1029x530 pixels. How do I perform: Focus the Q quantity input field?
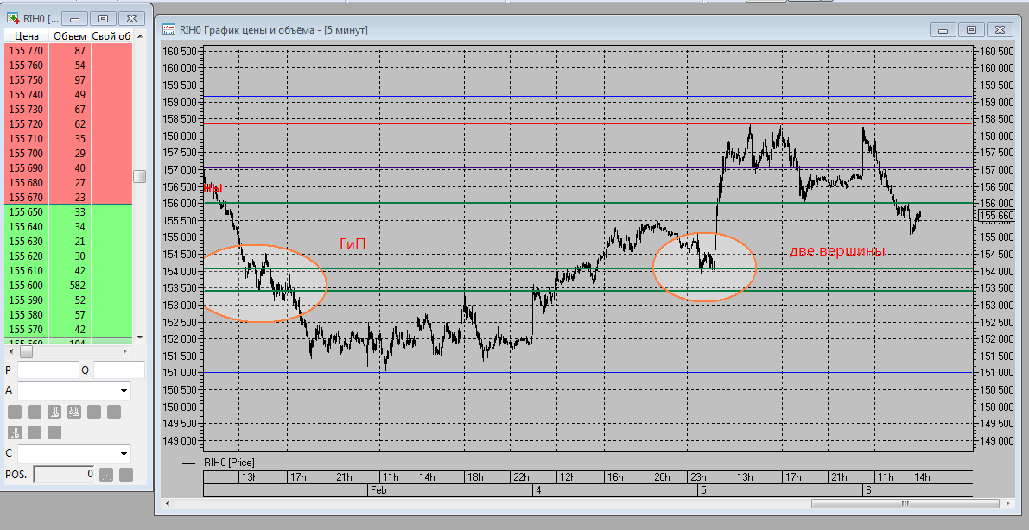(x=118, y=370)
